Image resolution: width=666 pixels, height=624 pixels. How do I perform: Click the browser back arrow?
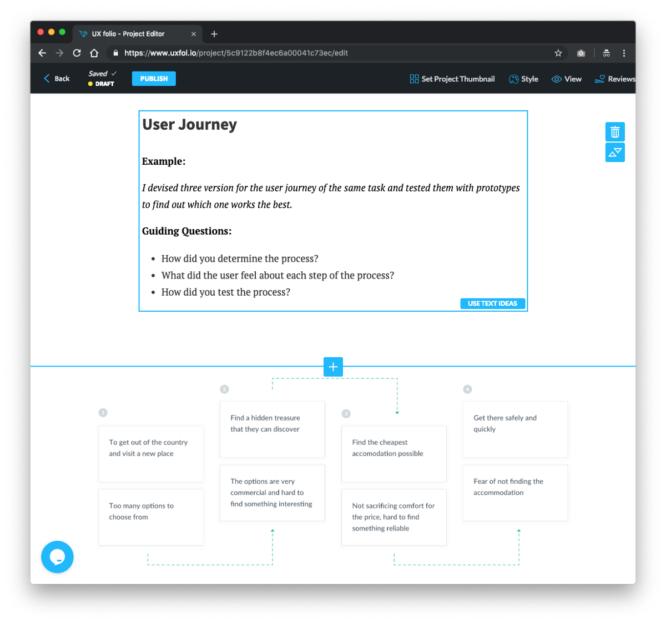click(x=42, y=53)
